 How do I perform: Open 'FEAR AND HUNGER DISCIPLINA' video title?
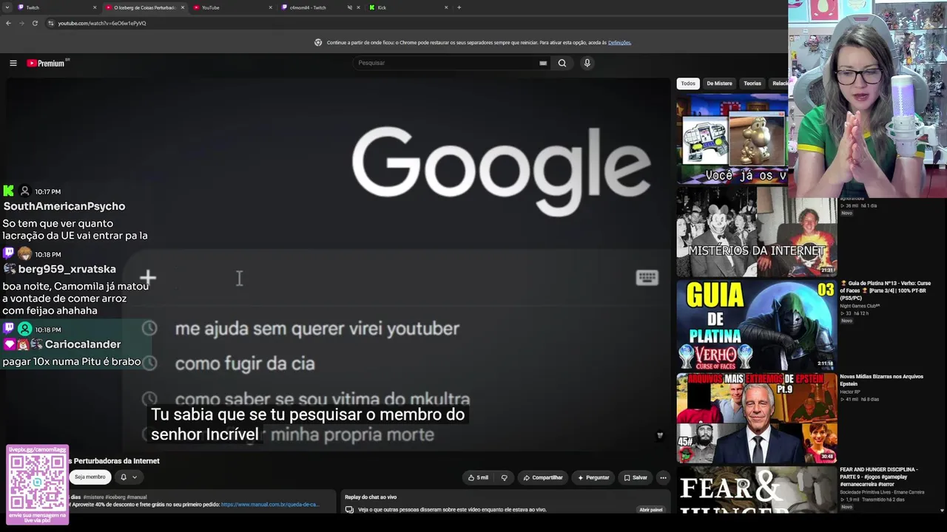tap(879, 477)
